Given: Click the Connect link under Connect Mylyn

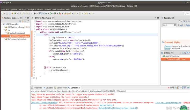Looking at the screenshot, I should point(168,46).
